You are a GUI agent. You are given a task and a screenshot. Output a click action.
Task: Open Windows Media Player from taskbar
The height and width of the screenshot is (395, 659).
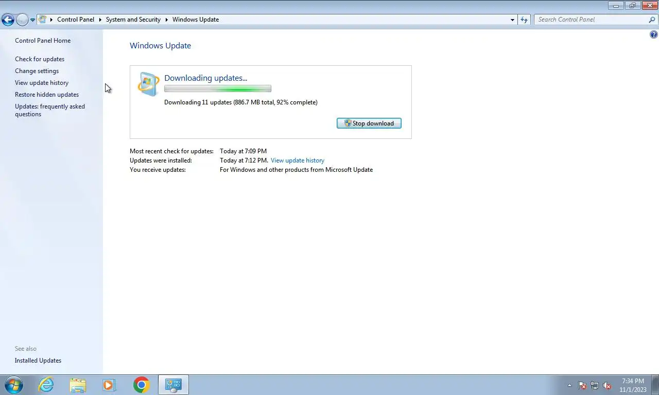[109, 385]
